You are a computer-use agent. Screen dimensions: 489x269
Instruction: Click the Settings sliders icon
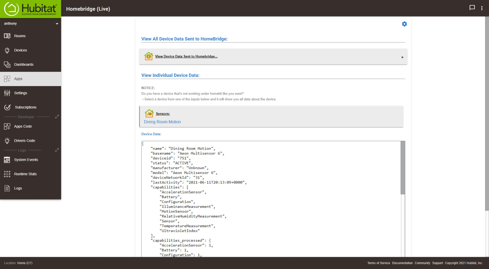7,93
